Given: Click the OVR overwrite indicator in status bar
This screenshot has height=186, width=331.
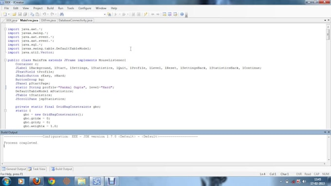Looking at the screenshot, I should click(x=299, y=174).
